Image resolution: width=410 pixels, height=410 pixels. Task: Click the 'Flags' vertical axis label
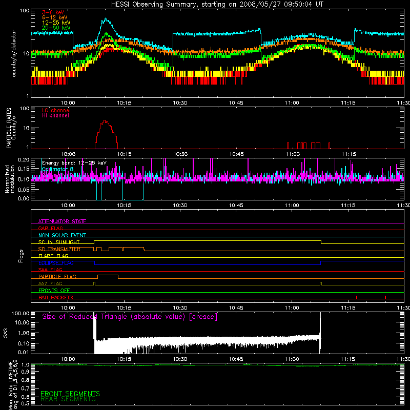[x=21, y=256]
